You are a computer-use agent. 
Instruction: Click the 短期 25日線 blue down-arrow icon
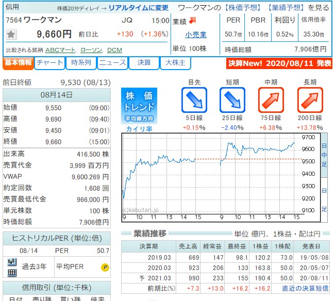[x=232, y=100]
